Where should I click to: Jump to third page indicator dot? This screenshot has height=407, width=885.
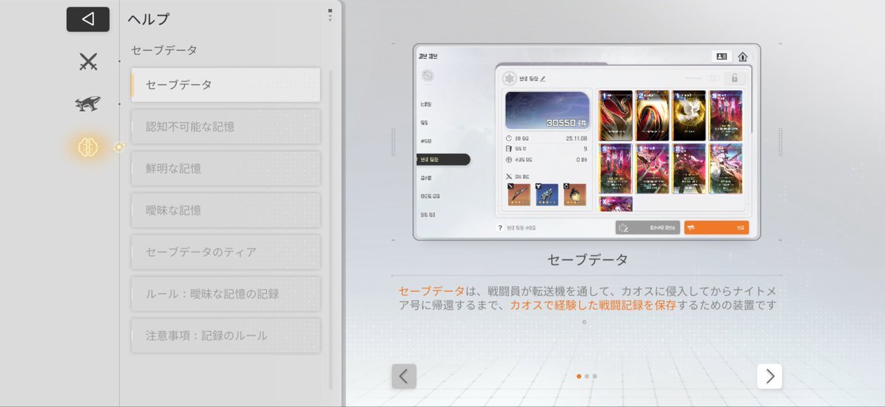pyautogui.click(x=594, y=376)
